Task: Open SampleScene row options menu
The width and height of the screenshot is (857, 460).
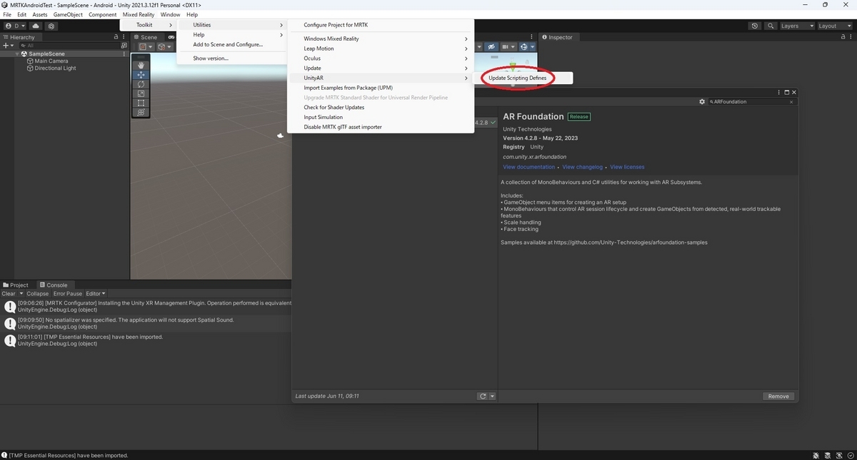Action: tap(124, 53)
